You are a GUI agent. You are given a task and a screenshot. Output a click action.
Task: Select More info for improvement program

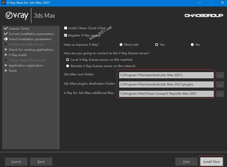pyautogui.click(x=121, y=45)
